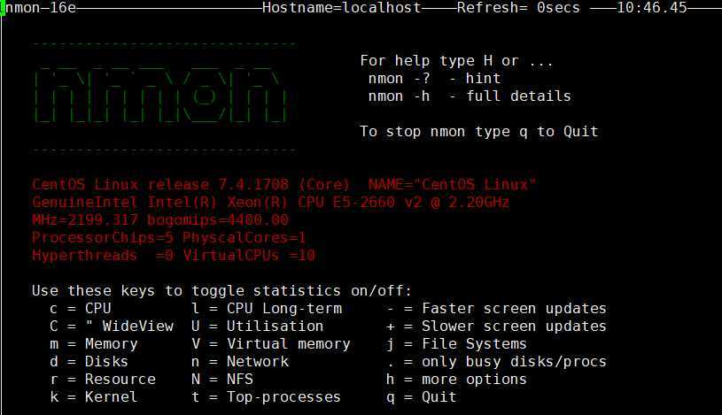This screenshot has height=415, width=722.
Task: Click the 'q = Quit' entry
Action: click(x=422, y=396)
